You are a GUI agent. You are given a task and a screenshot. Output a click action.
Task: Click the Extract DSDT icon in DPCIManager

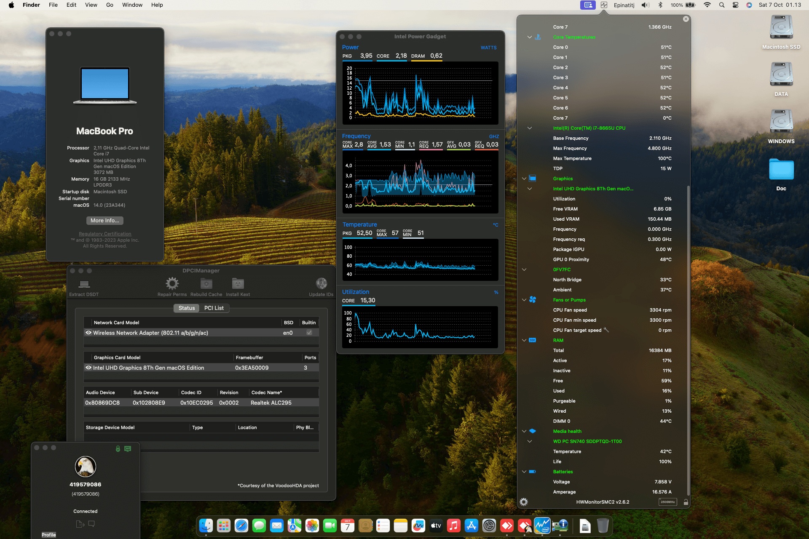(84, 284)
